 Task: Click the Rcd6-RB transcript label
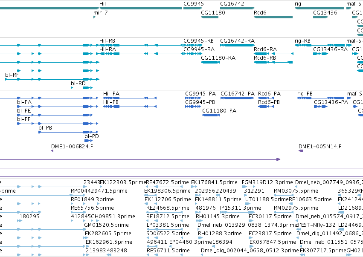coord(265,58)
